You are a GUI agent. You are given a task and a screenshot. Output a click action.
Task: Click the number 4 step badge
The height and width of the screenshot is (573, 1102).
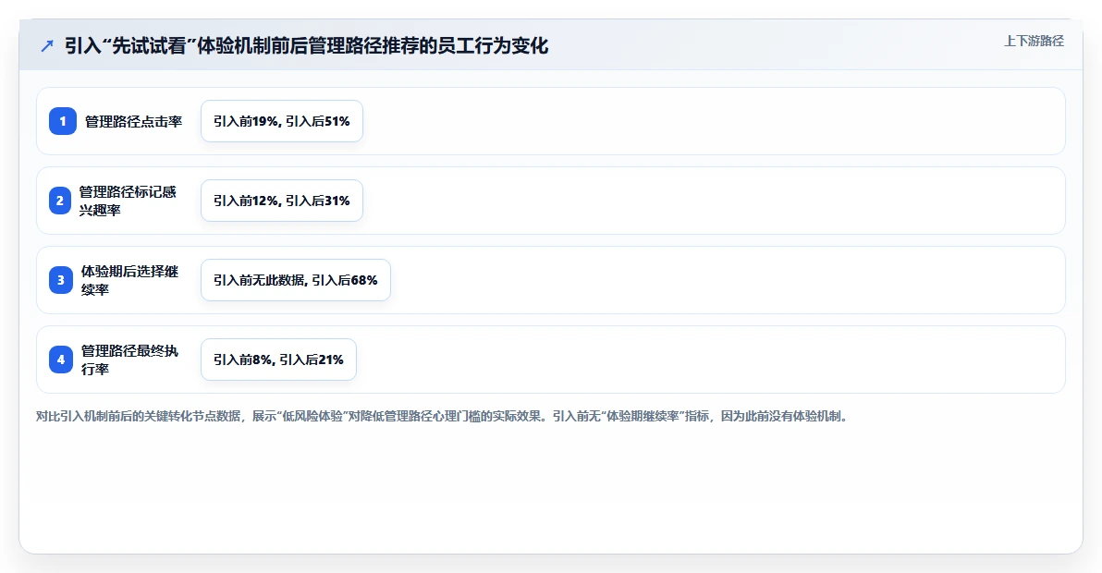tap(61, 359)
